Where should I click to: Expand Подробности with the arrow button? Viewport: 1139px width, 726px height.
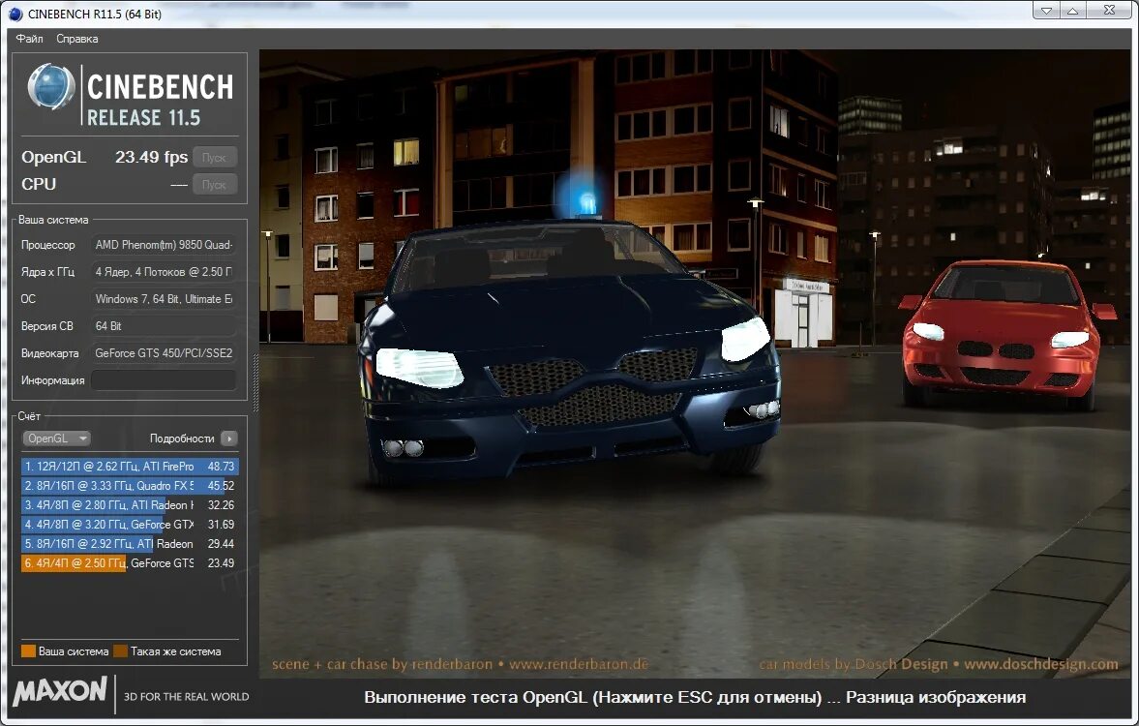pos(228,439)
